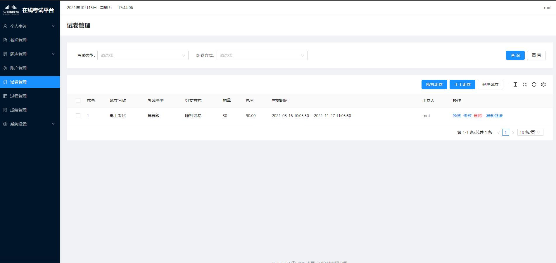Click the 成绩管理 report icon
556x263 pixels.
5,110
